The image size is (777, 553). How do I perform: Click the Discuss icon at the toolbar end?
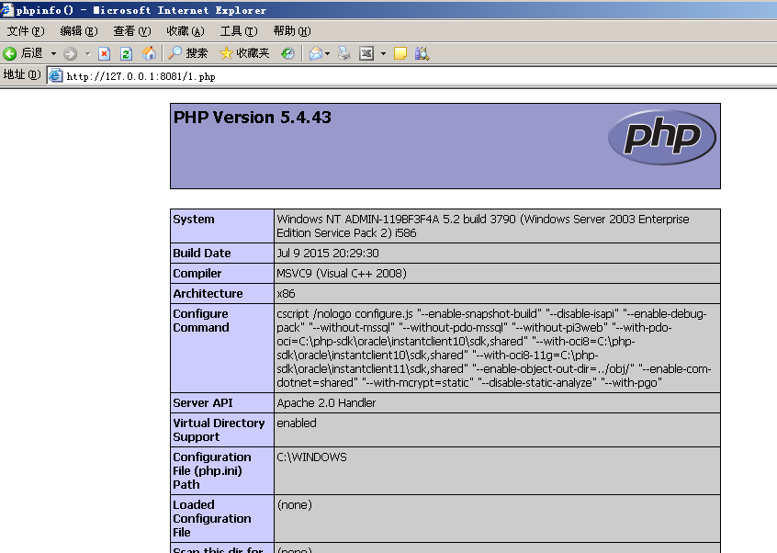420,53
